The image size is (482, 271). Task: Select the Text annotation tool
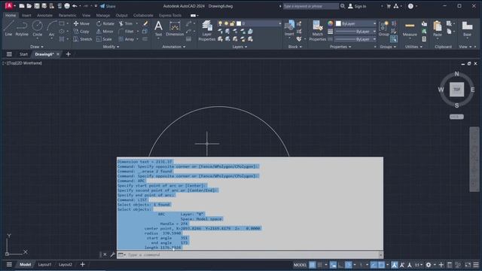coord(158,29)
